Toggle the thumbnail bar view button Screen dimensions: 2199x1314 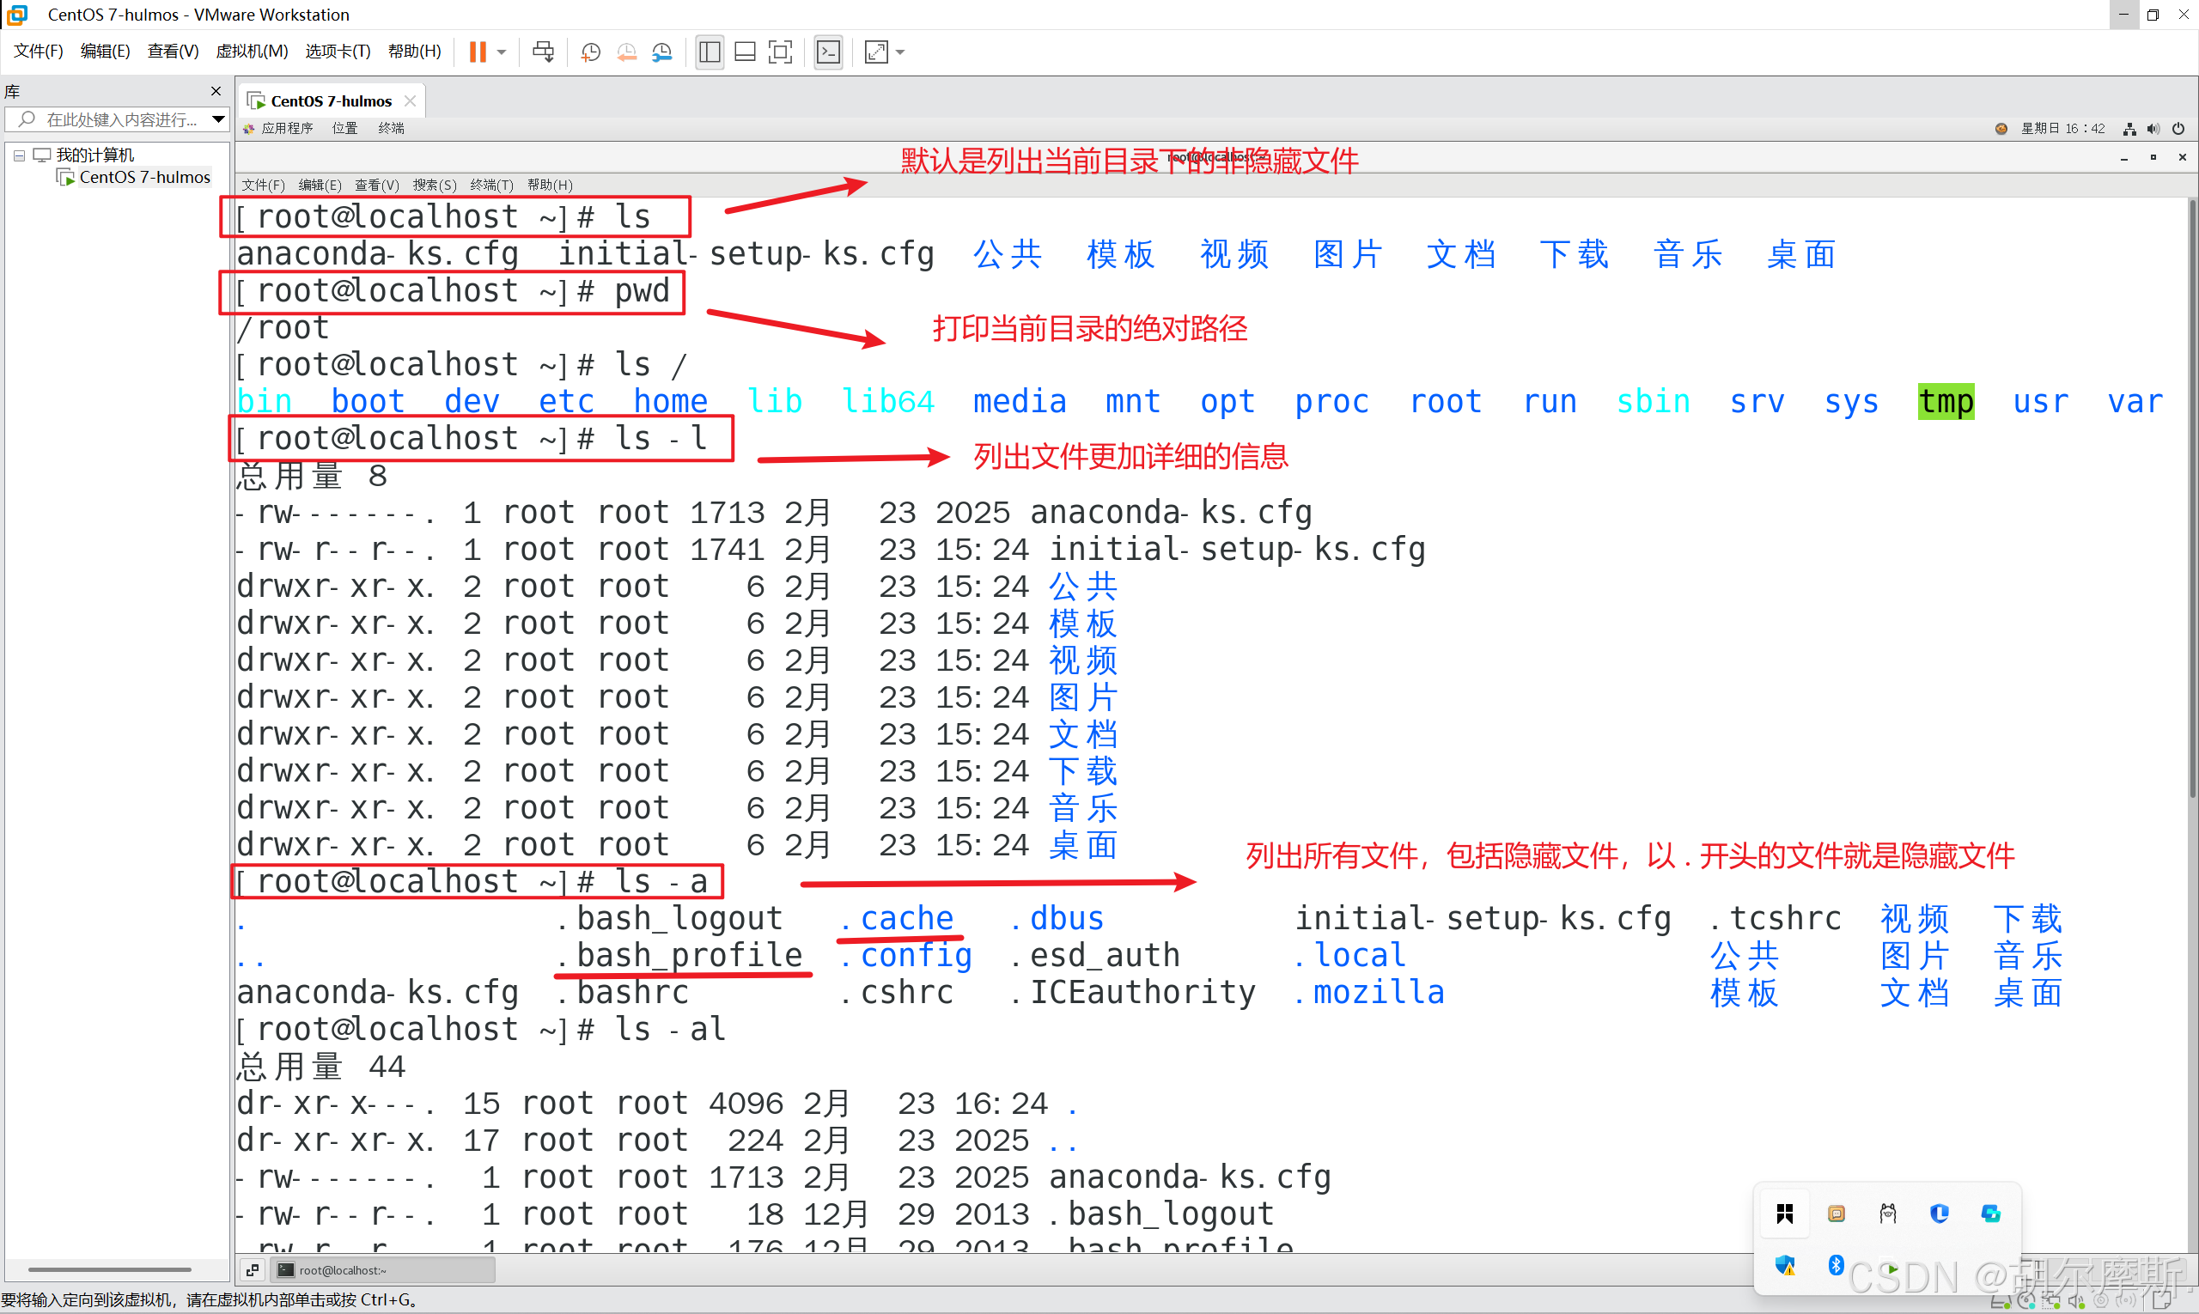(745, 52)
